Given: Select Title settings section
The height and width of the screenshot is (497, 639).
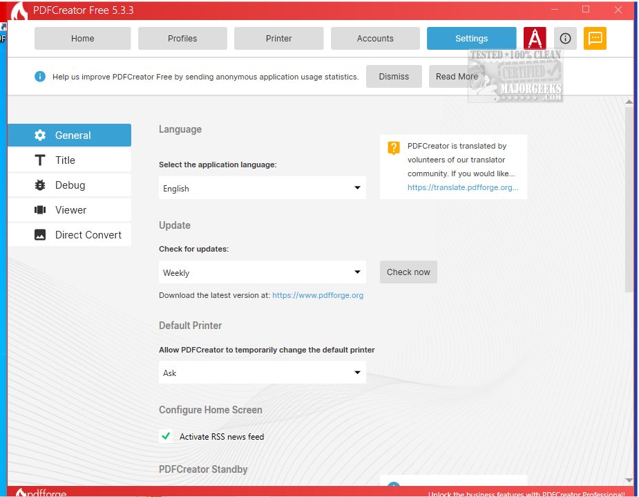Looking at the screenshot, I should [70, 160].
